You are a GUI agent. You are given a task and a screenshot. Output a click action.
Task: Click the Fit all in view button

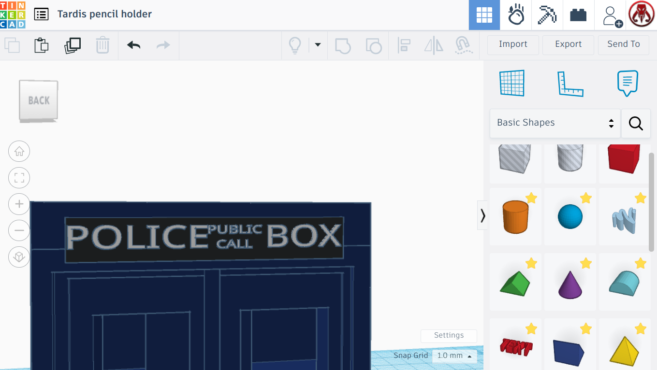pyautogui.click(x=19, y=178)
